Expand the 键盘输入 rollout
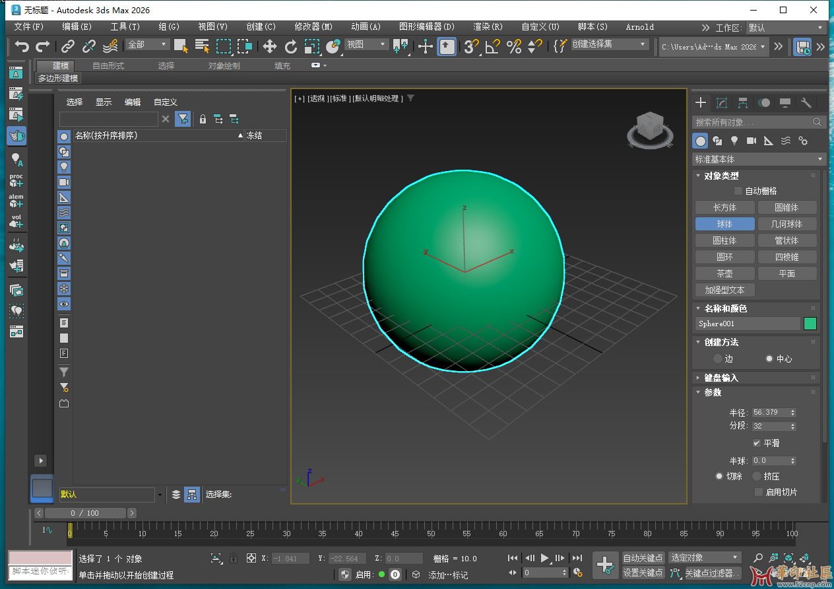 (x=721, y=378)
